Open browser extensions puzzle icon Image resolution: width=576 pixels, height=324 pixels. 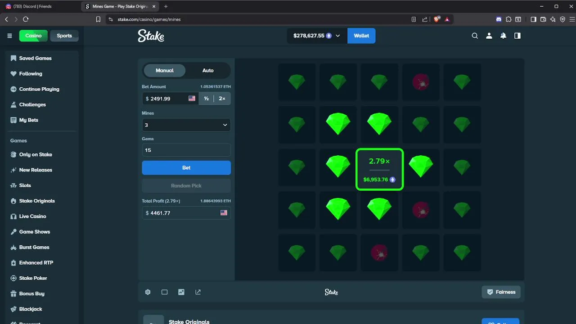[508, 19]
